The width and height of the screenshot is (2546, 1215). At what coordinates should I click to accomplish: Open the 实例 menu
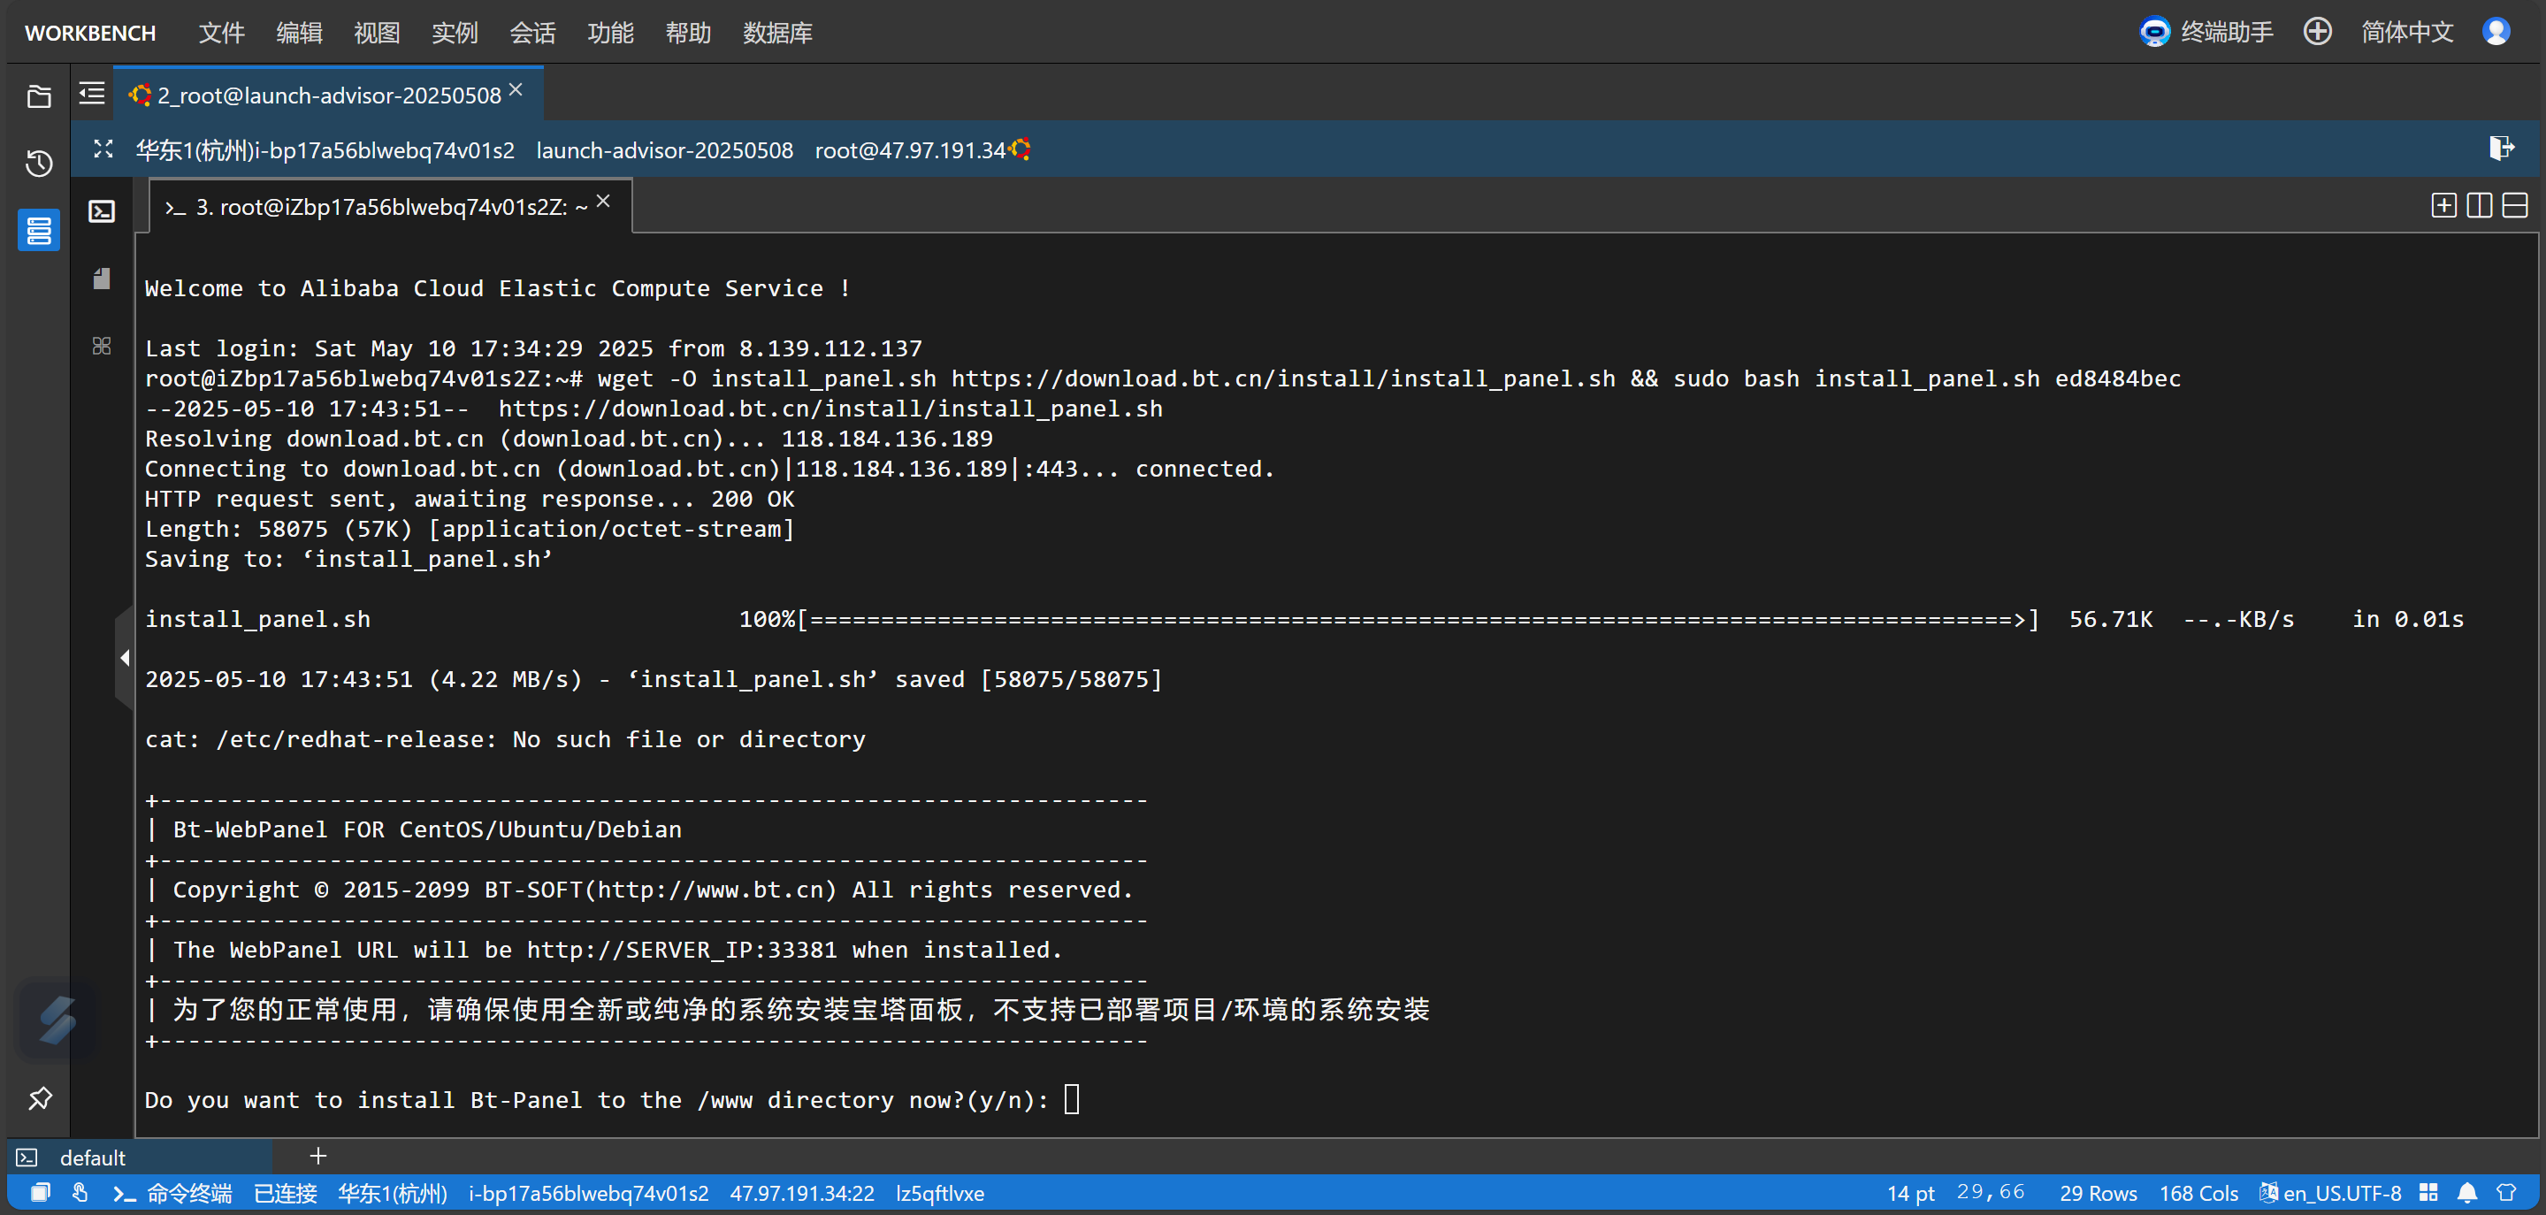point(454,33)
